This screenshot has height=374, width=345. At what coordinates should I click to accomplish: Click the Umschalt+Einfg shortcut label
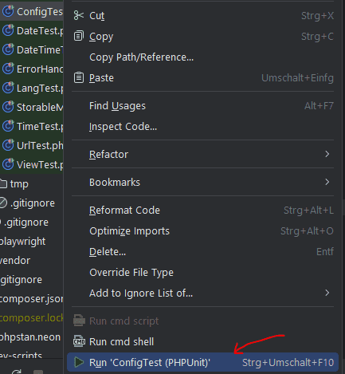pos(297,78)
